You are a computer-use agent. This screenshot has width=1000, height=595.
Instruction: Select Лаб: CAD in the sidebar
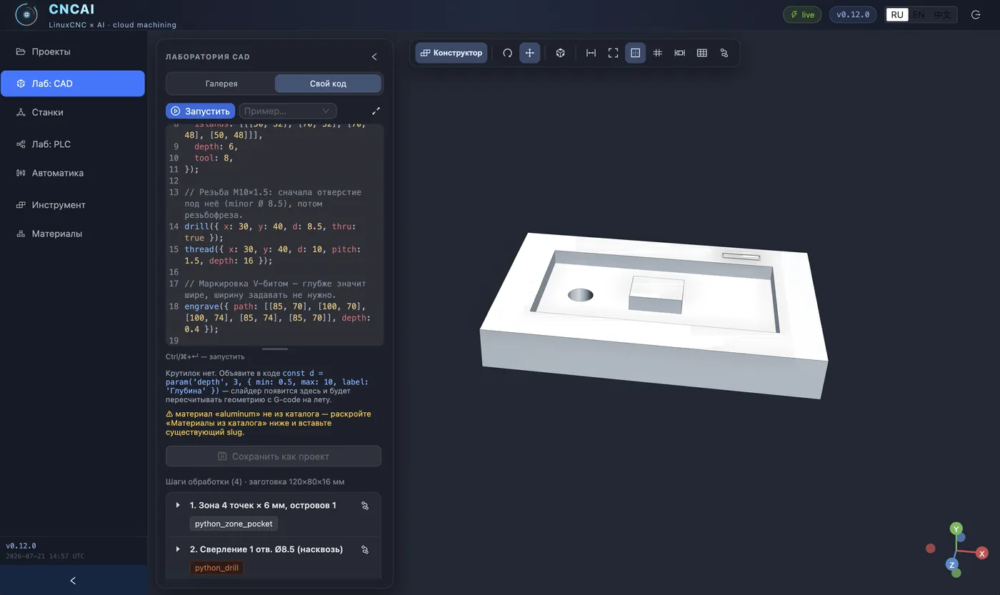coord(73,84)
